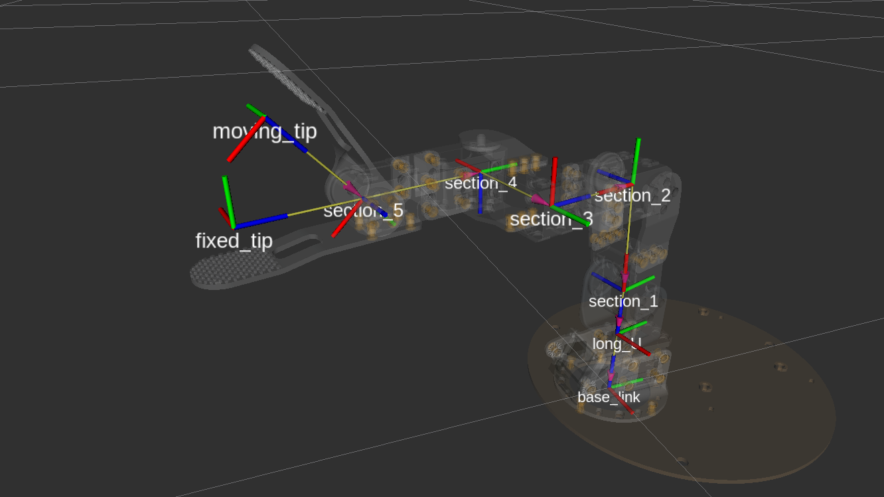
Task: Select the section_1 frame label
Action: (x=623, y=301)
